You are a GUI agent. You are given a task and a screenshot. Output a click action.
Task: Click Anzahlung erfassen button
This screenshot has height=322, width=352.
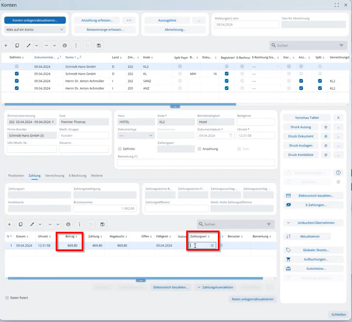(97, 20)
